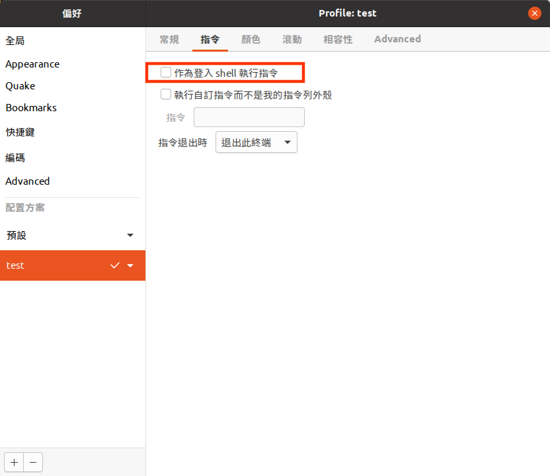Switch to the 顏色 tab
Viewport: 550px width, 476px height.
click(251, 40)
